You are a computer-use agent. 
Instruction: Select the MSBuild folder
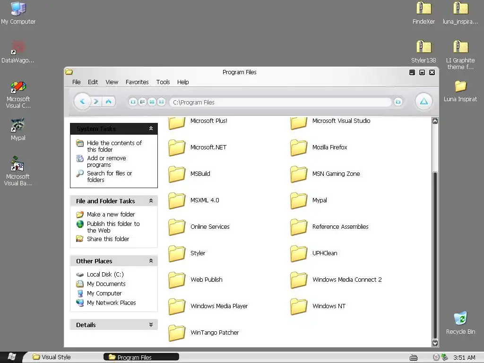(190, 174)
